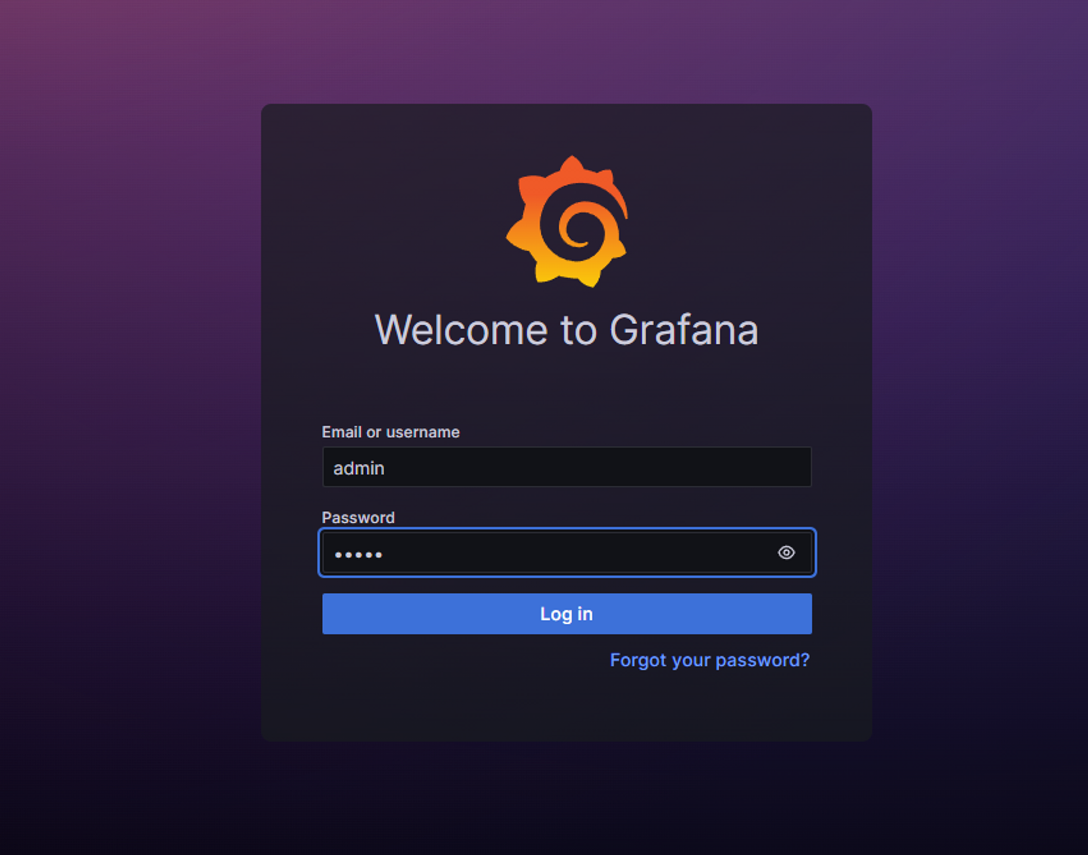
Task: Click the Email or username label
Action: click(x=391, y=432)
